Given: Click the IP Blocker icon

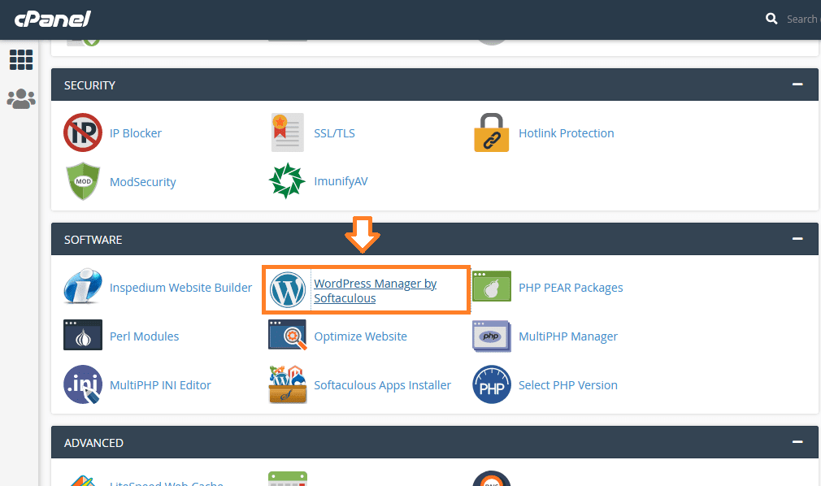Looking at the screenshot, I should [83, 132].
